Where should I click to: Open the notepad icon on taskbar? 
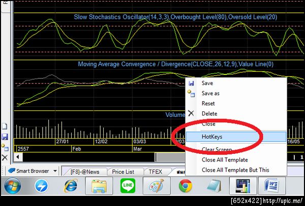[x=214, y=186]
